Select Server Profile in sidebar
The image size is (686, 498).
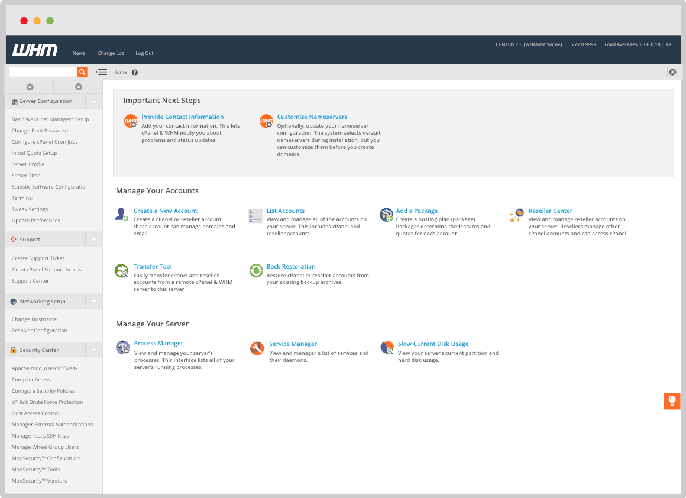[x=28, y=164]
